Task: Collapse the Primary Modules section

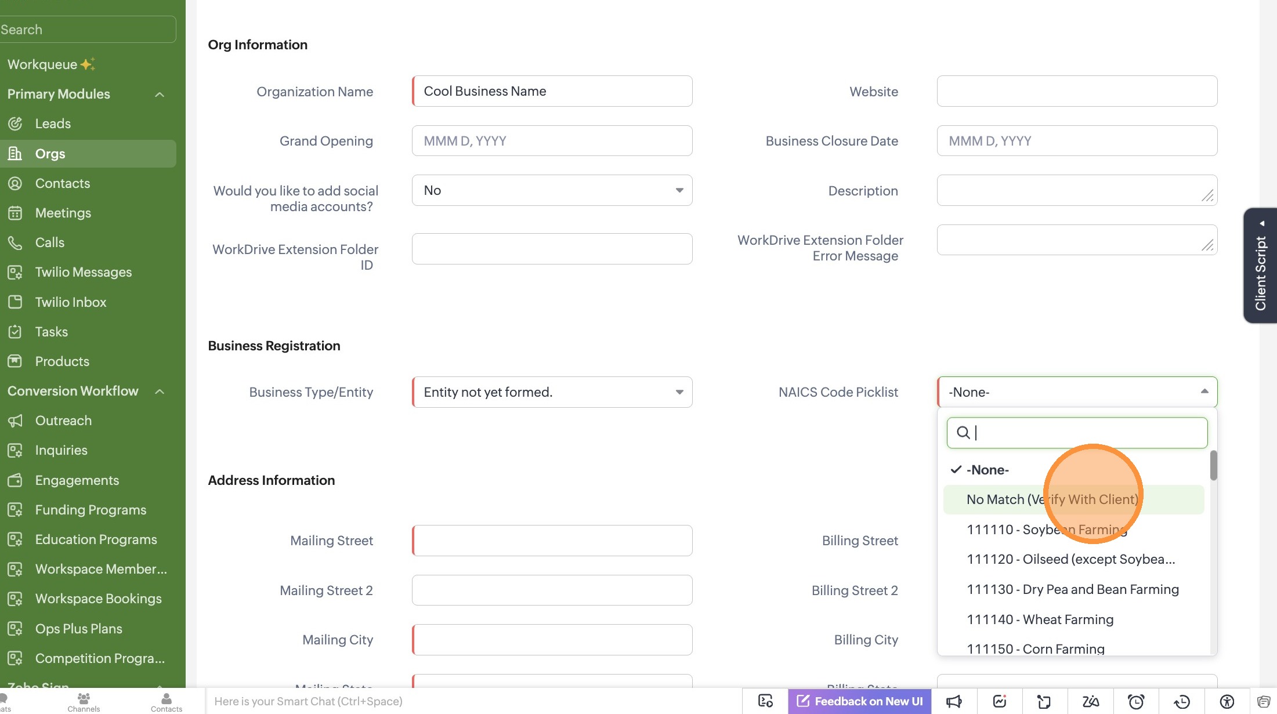Action: click(x=160, y=95)
